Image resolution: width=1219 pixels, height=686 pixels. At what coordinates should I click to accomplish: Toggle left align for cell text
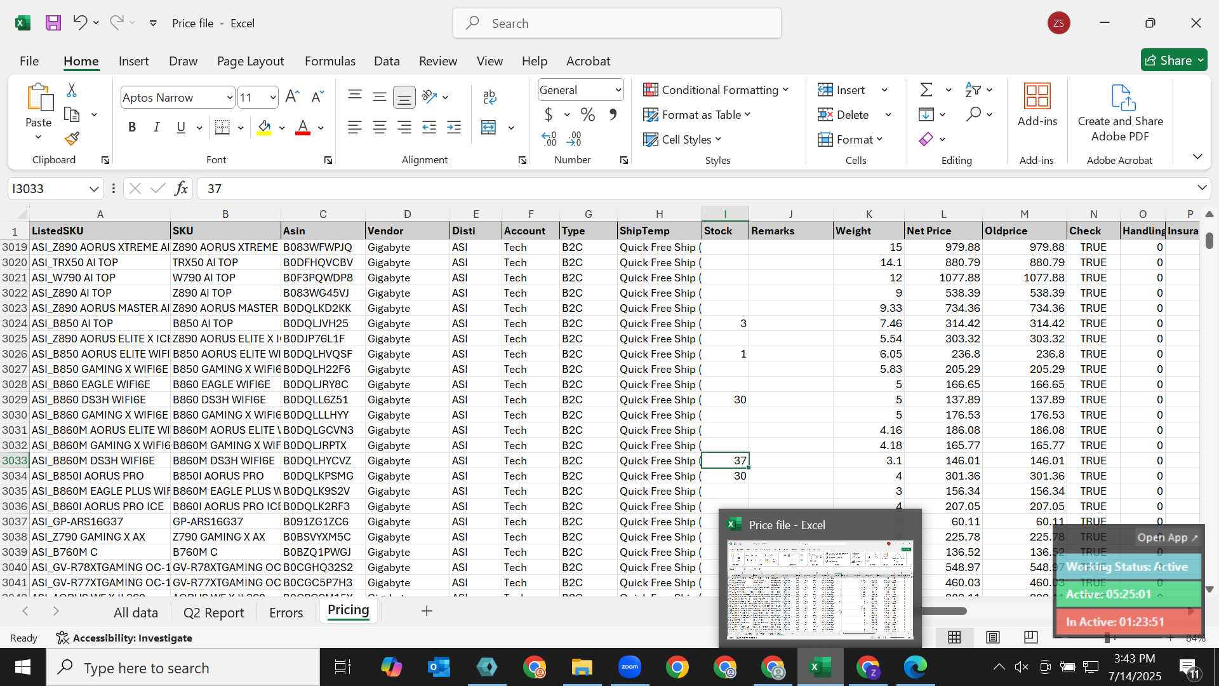tap(355, 127)
